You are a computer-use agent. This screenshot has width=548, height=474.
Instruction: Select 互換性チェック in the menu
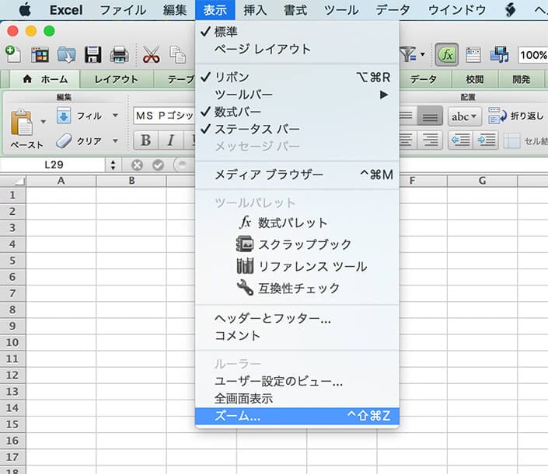click(297, 288)
